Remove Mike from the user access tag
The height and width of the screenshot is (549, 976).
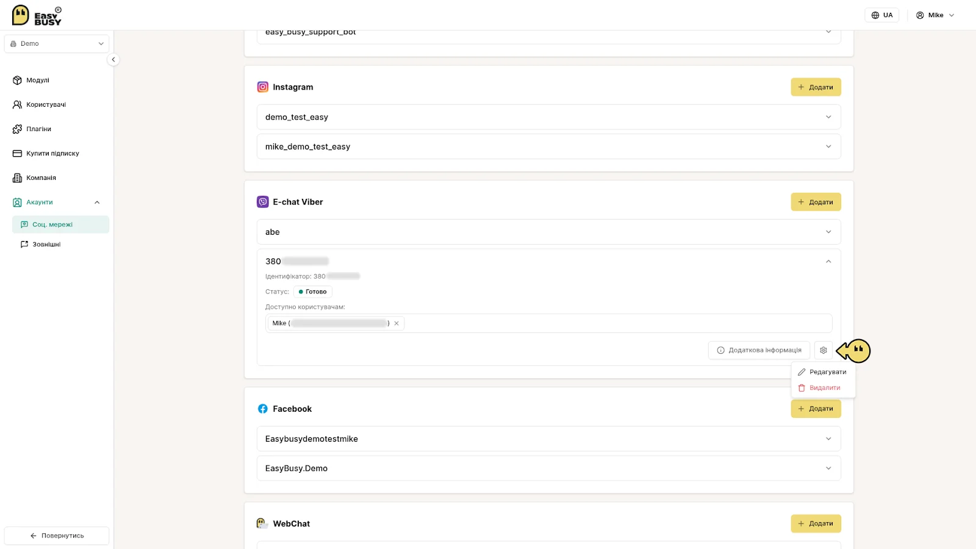(x=396, y=323)
